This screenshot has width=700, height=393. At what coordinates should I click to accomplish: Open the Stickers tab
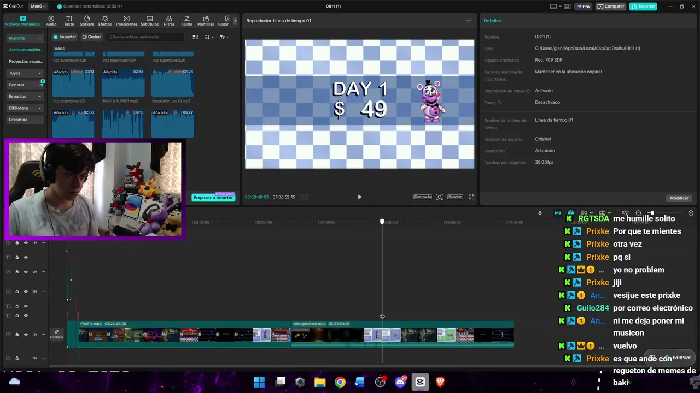87,21
